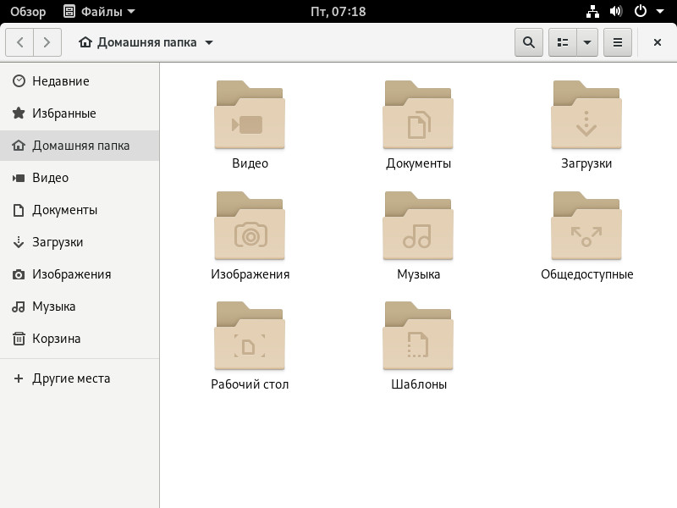Screen dimensions: 677x508
Task: Select Музыка in the sidebar
Action: (80, 306)
